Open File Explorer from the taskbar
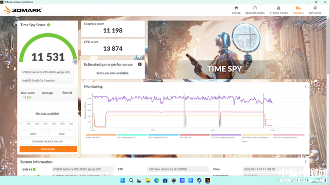 click(x=148, y=180)
